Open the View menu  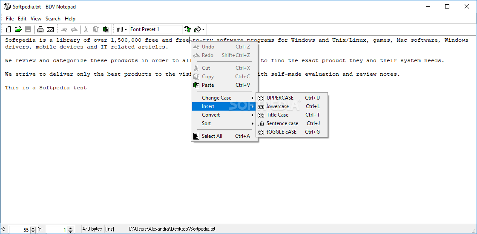click(36, 19)
